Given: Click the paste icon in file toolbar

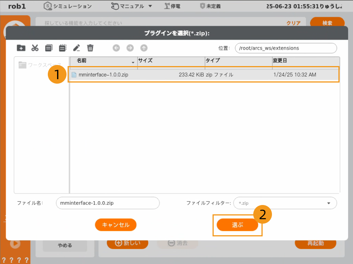Looking at the screenshot, I should point(62,48).
